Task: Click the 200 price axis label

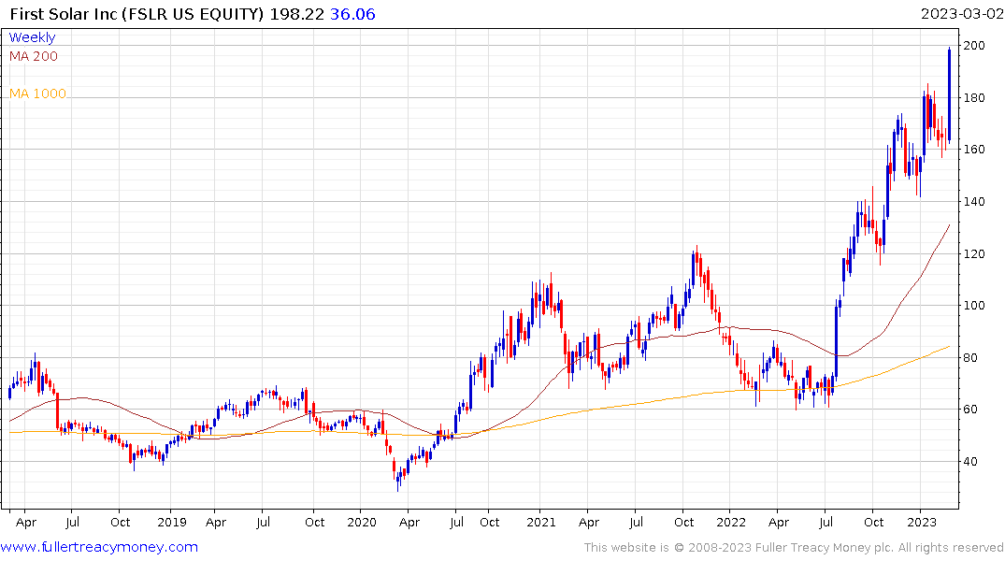Action: click(x=974, y=46)
